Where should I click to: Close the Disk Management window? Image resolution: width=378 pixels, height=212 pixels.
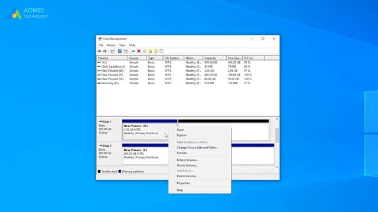tap(274, 39)
